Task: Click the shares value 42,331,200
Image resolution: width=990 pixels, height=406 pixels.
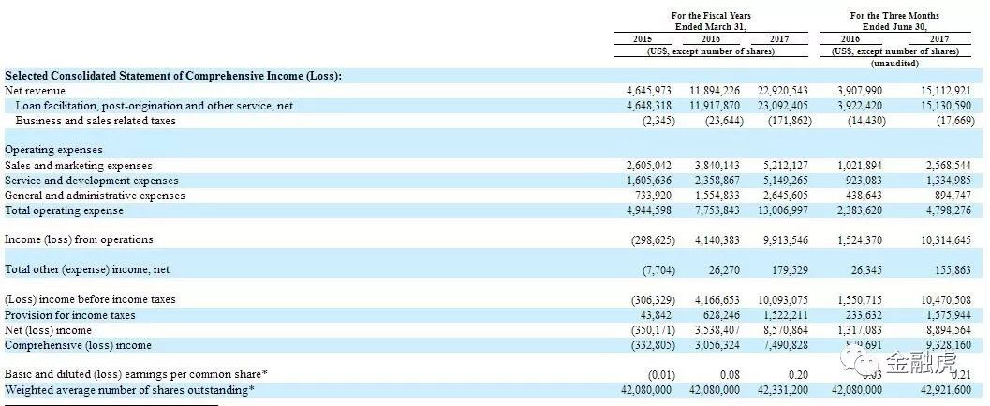Action: (782, 390)
